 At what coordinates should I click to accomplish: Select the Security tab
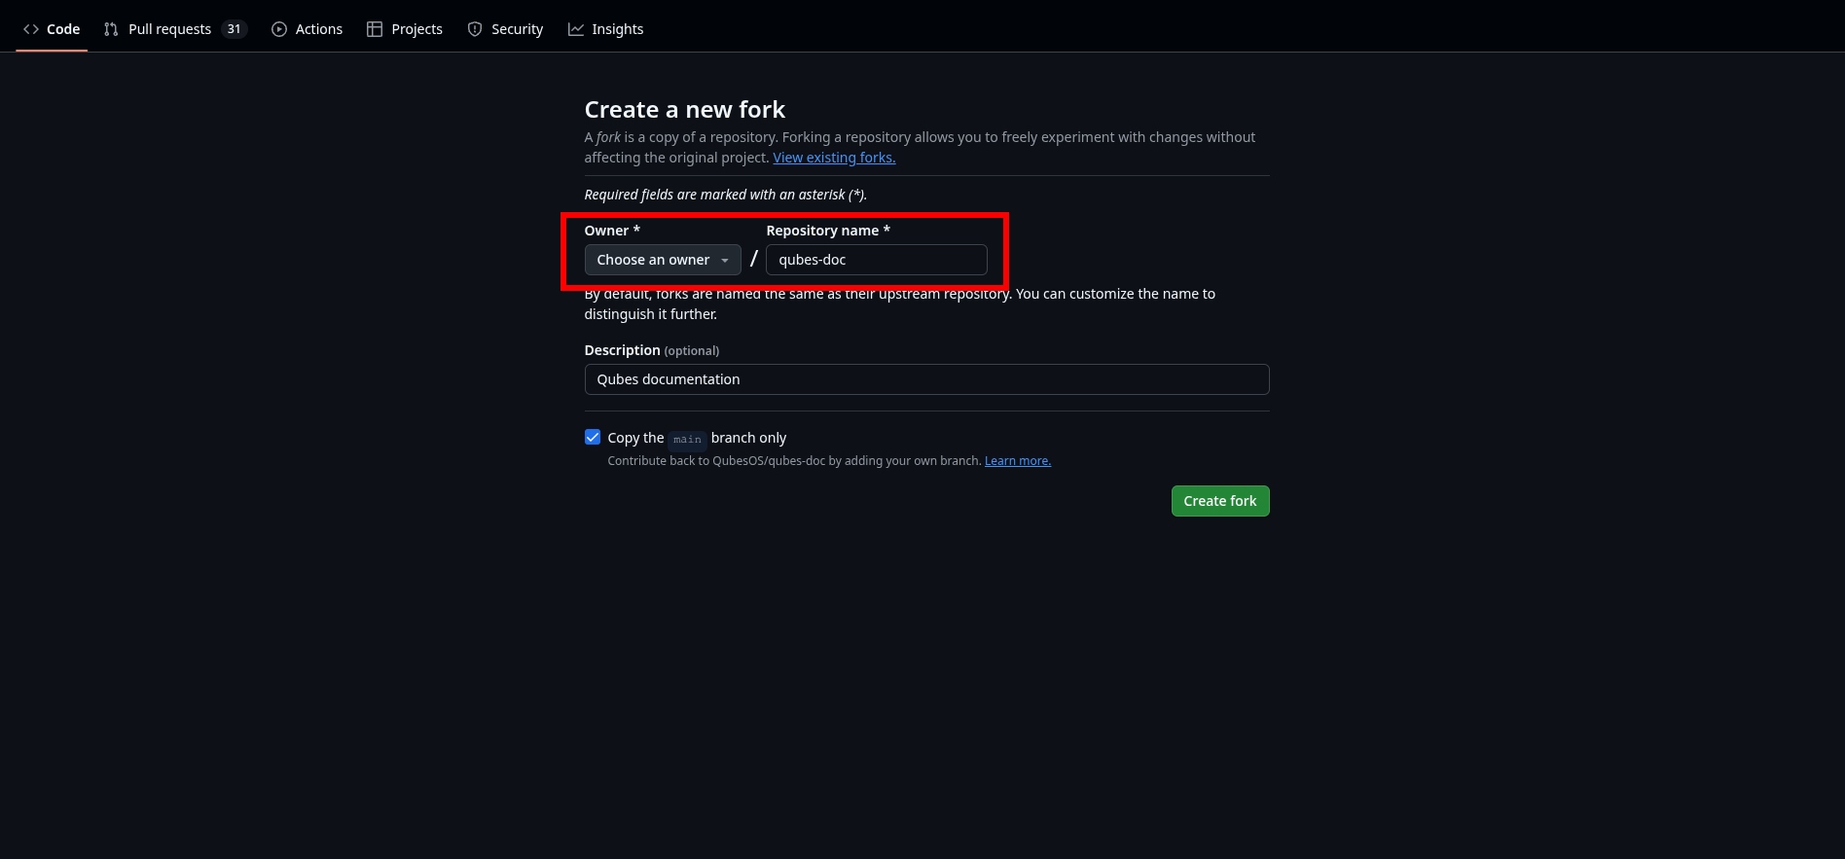(517, 29)
